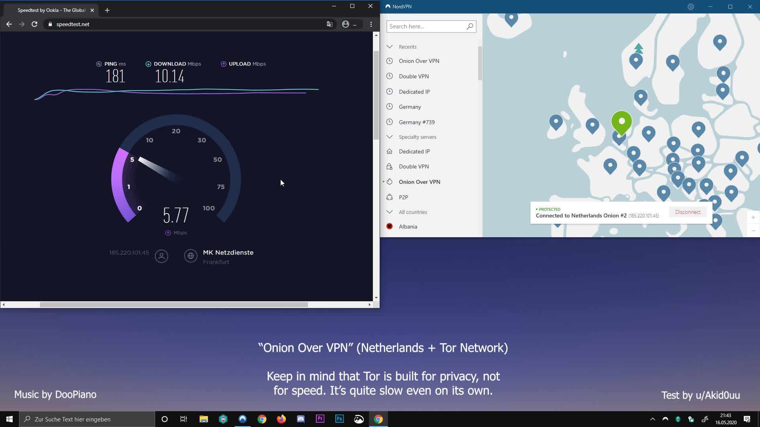This screenshot has height=427, width=760.
Task: Select the Onion Over VPN specialty server icon
Action: 389,181
